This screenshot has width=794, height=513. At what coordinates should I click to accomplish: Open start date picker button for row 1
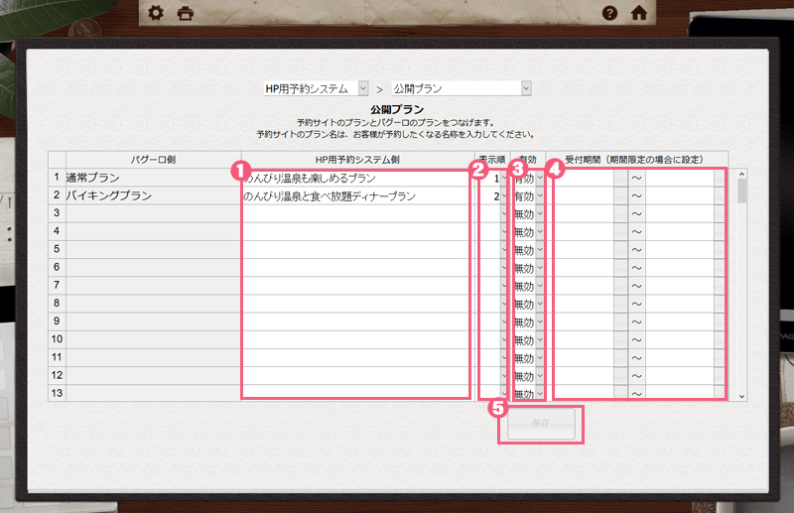[620, 179]
